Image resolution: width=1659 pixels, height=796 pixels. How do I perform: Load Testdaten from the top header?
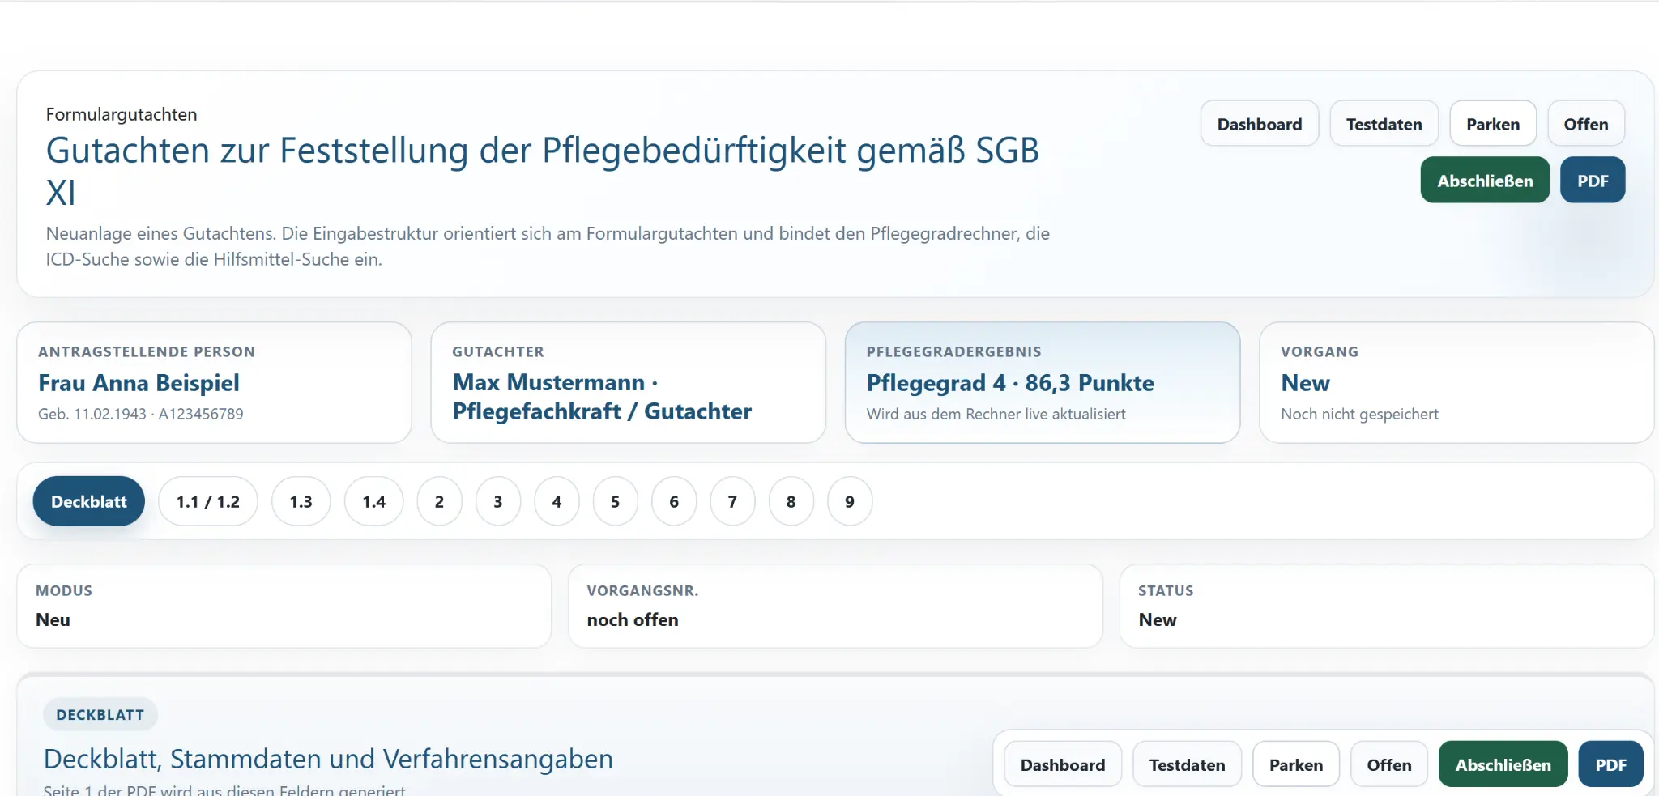click(1384, 124)
